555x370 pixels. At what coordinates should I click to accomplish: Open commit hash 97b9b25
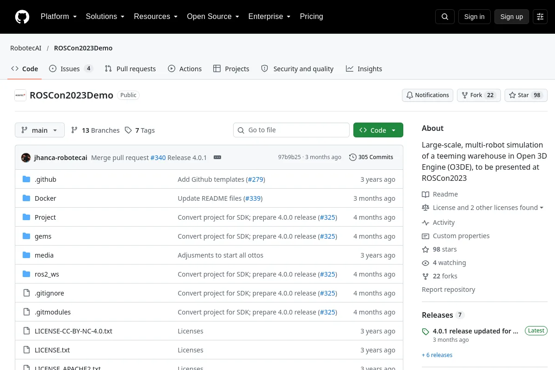pos(290,157)
